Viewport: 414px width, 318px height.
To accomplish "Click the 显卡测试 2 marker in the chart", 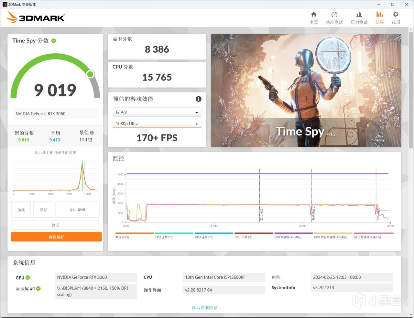I will tap(313, 213).
